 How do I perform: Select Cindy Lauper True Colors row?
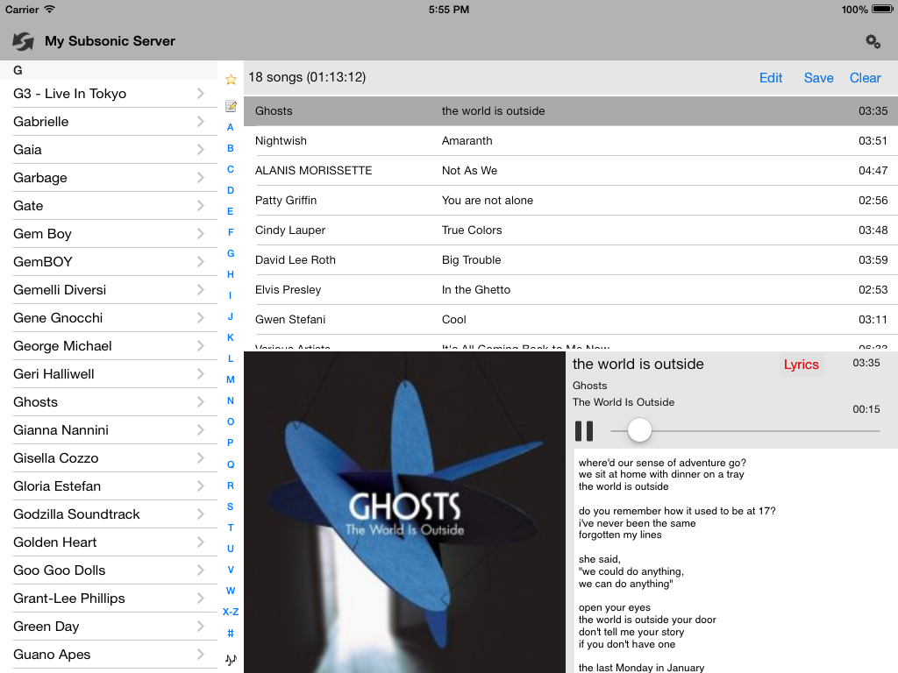pos(571,230)
